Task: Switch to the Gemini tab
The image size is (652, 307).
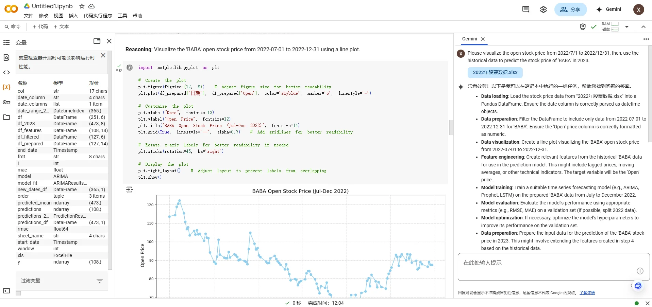Action: click(x=469, y=39)
